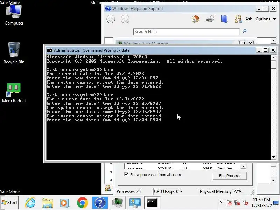Viewport: 280px width, 210px height.
Task: Go back in Windows Help and Support
Action: click(111, 19)
